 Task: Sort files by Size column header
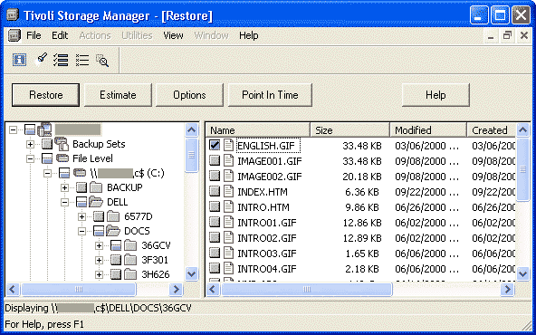click(349, 130)
